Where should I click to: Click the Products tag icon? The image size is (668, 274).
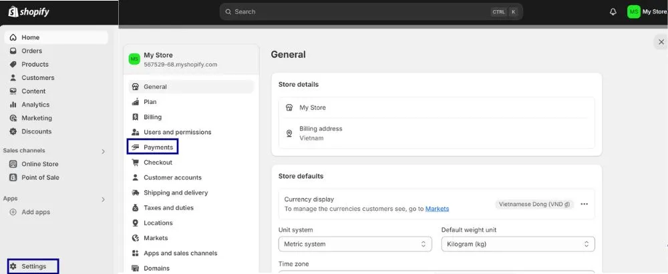[13, 64]
